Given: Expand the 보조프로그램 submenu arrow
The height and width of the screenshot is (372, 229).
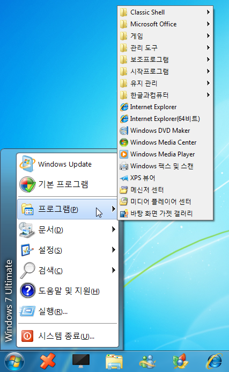Looking at the screenshot, I should pos(208,59).
